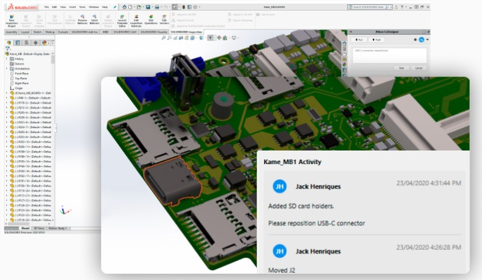Click the Home icon in the top toolbar

pos(124,7)
